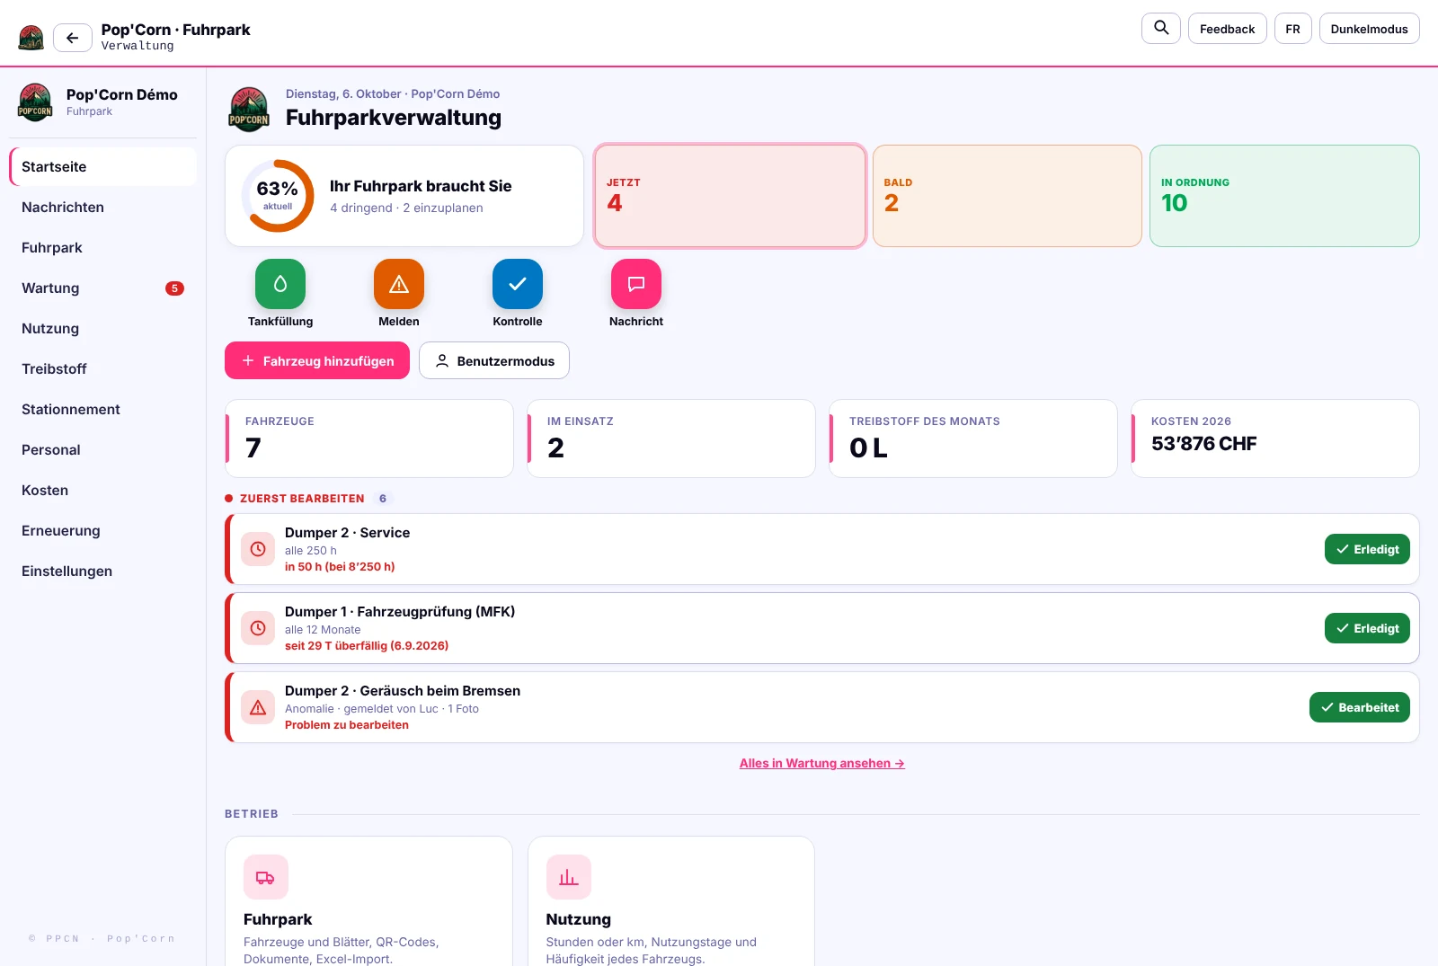This screenshot has height=966, width=1438.
Task: Click the Kontrolle checkmark icon
Action: (x=518, y=284)
